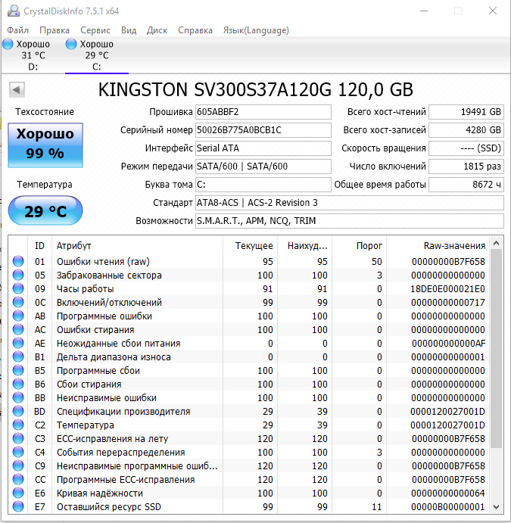Select the Оставшийся ресурс SSD row
The height and width of the screenshot is (523, 511).
(x=249, y=506)
